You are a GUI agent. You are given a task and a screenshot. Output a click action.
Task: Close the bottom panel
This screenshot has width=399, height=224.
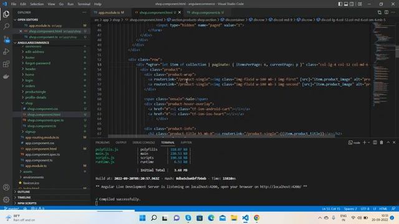[394, 142]
